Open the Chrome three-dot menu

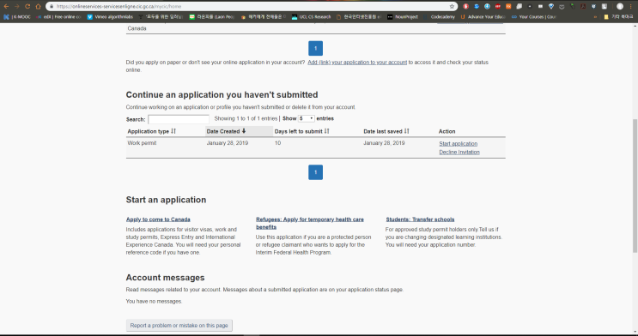point(631,7)
